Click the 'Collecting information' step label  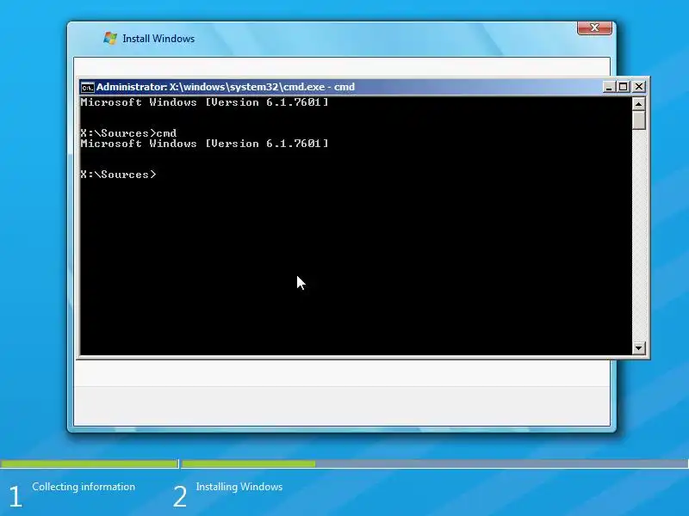[x=84, y=487]
